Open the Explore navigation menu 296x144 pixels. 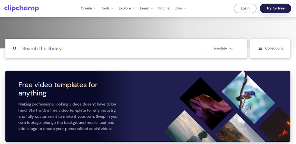(x=127, y=8)
